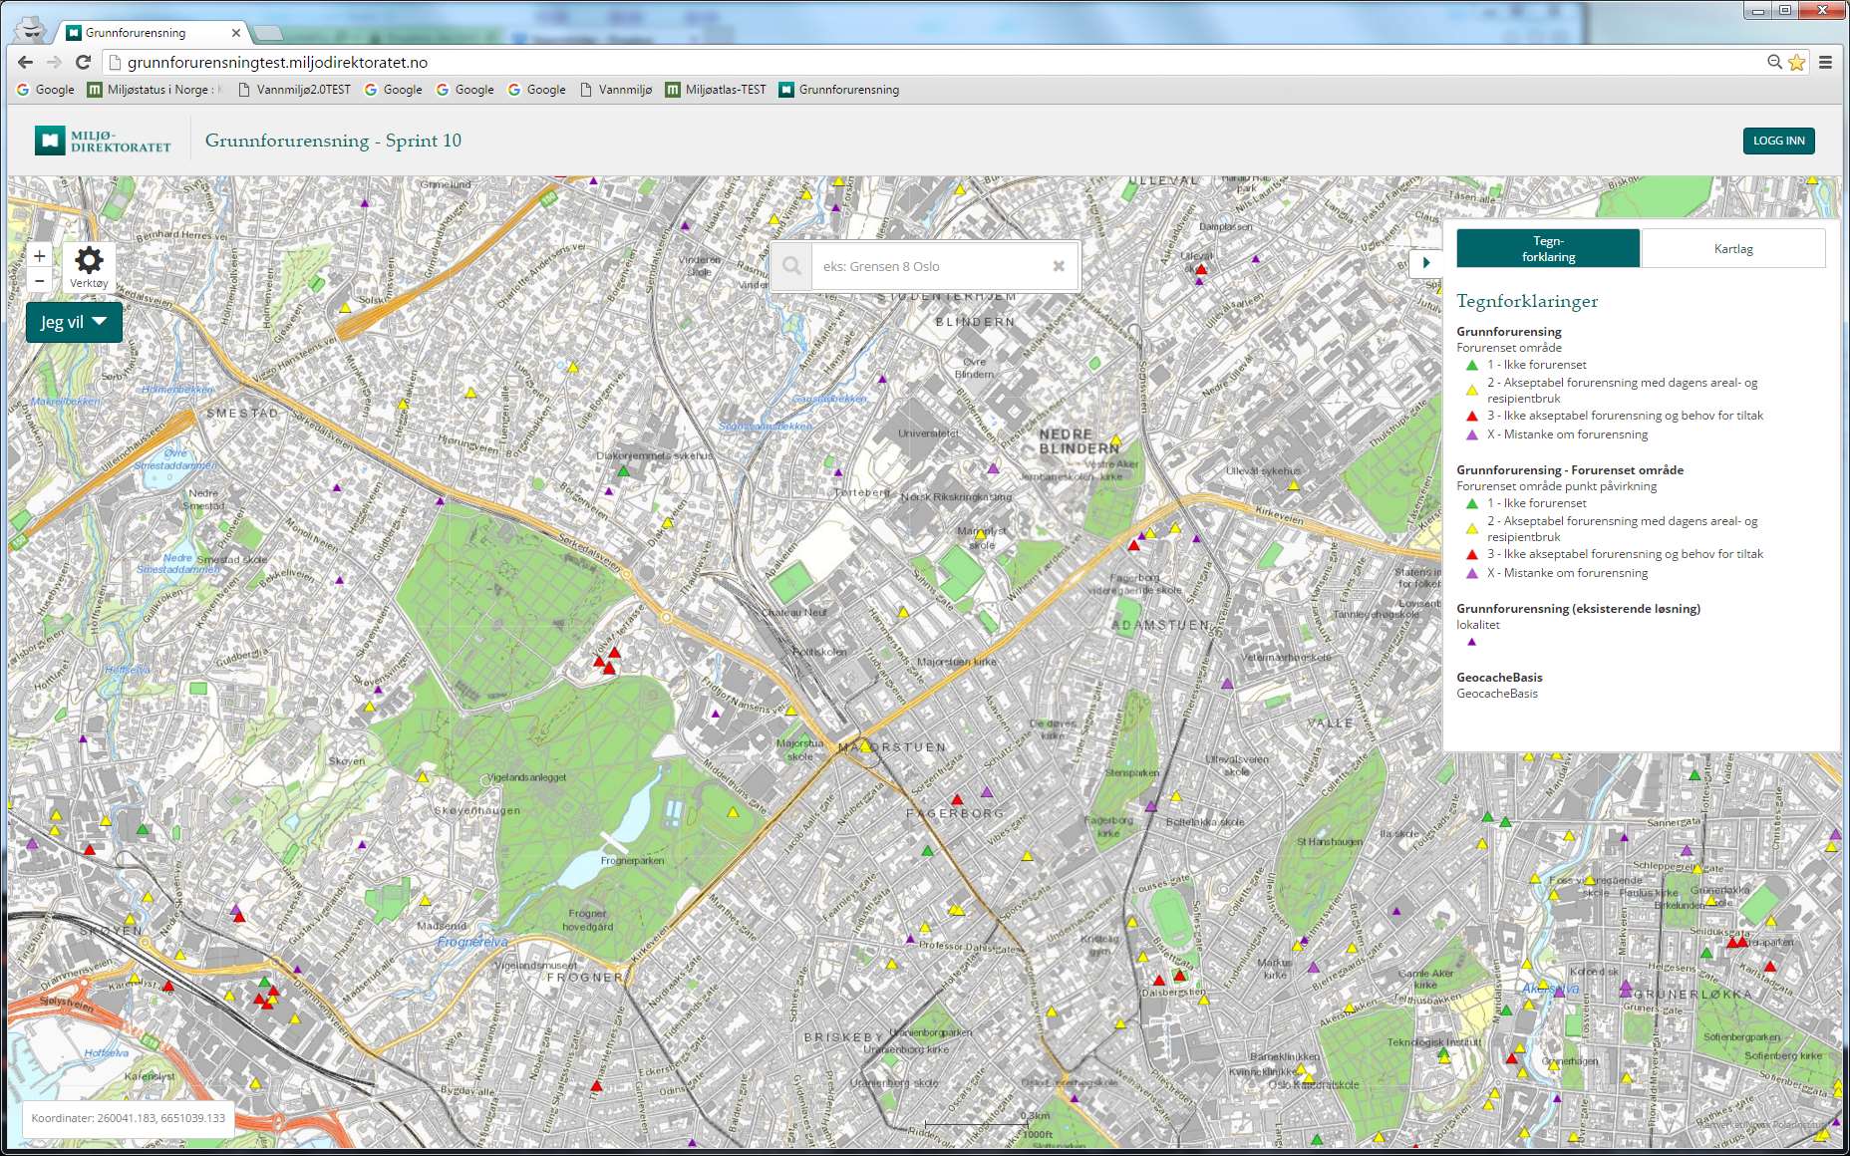Click the coordinates readout box
The height and width of the screenshot is (1156, 1850).
click(128, 1118)
